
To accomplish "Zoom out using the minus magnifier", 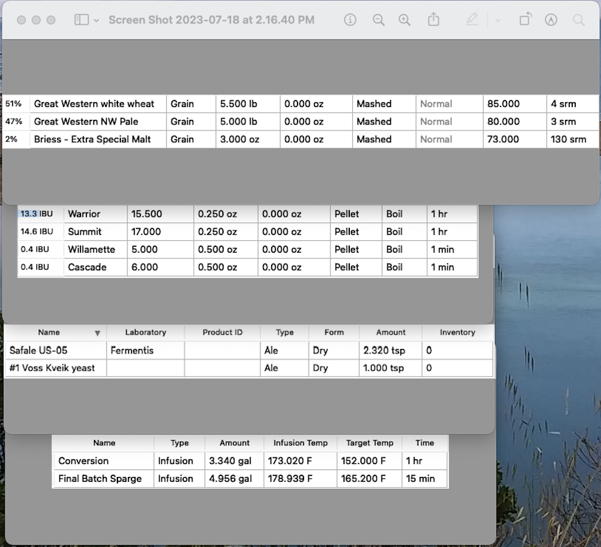I will pos(379,20).
